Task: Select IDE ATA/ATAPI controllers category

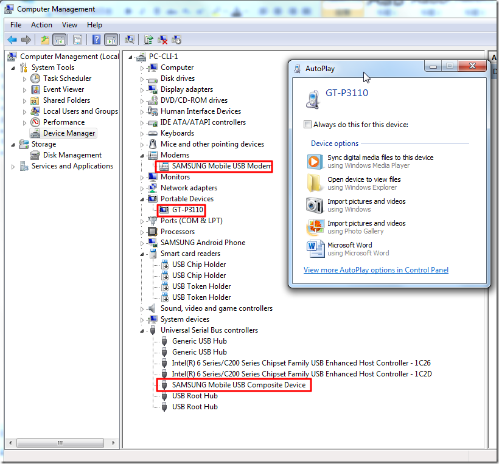Action: [x=203, y=122]
